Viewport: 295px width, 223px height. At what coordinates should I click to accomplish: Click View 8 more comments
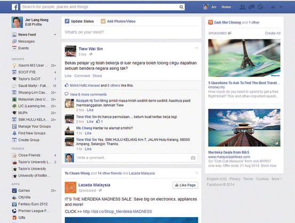click(x=88, y=94)
